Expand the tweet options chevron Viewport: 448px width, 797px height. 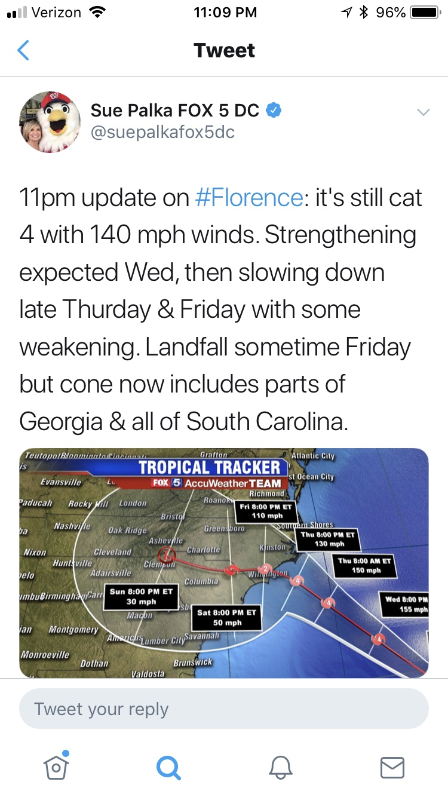pos(423,112)
